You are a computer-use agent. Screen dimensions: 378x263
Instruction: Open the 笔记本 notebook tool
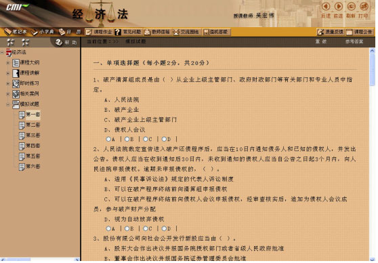coord(16,32)
